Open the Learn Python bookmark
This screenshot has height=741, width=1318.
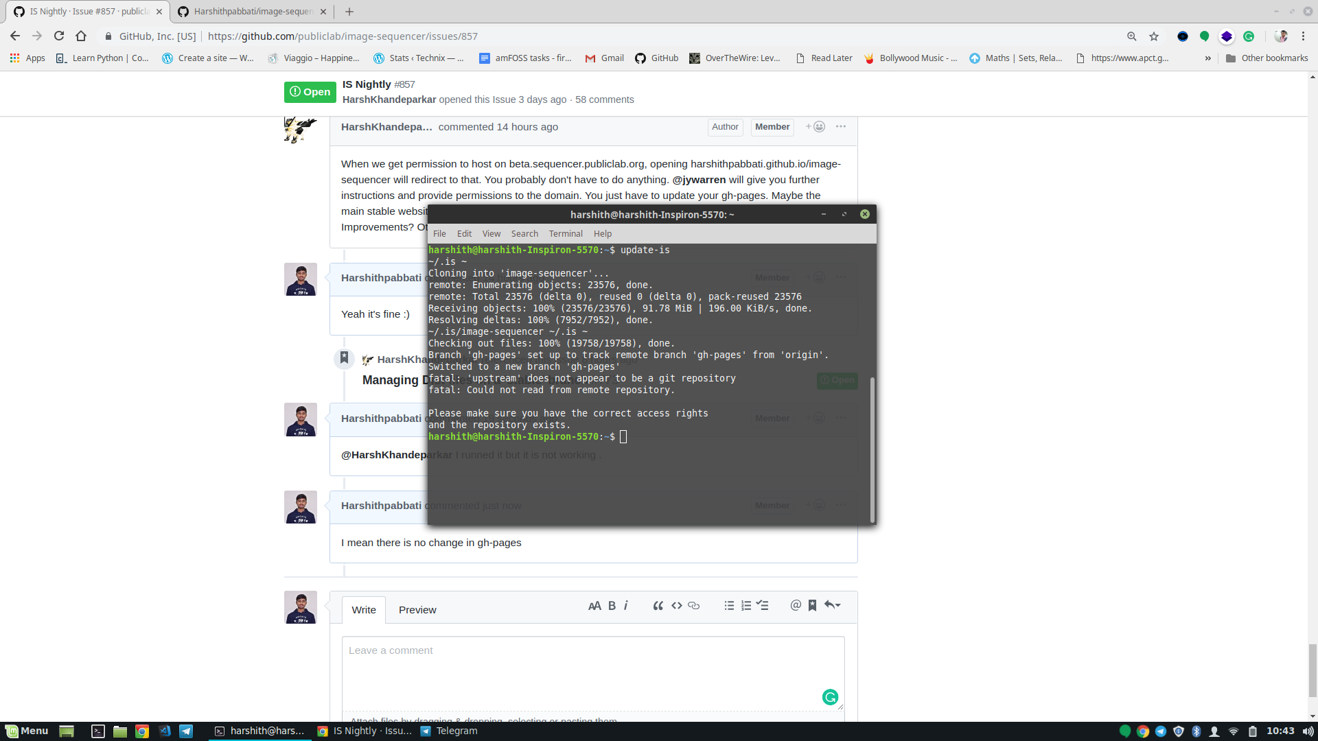tap(102, 58)
